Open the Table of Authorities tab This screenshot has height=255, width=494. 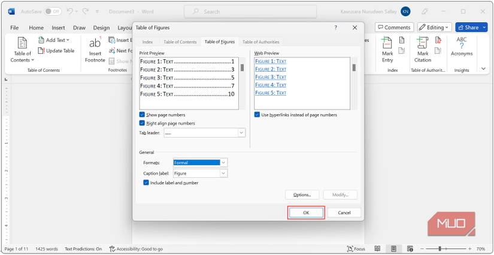point(260,42)
